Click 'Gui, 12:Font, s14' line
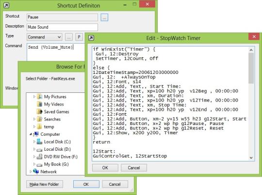Viewport: 262px width, 195px height. (117, 82)
